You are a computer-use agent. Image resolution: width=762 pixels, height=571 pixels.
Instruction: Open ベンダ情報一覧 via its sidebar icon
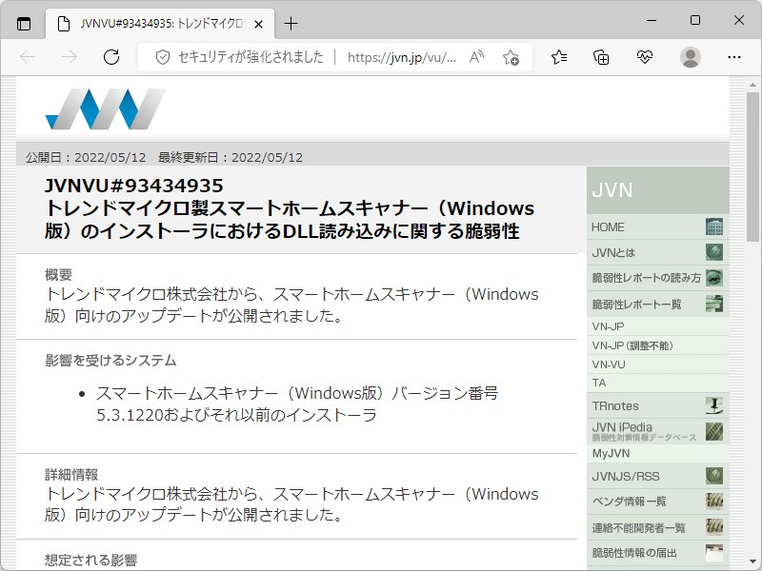[x=714, y=501]
